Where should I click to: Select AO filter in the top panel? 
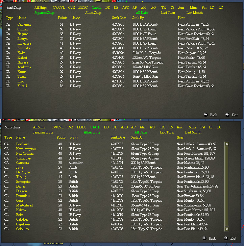(x=153, y=7)
